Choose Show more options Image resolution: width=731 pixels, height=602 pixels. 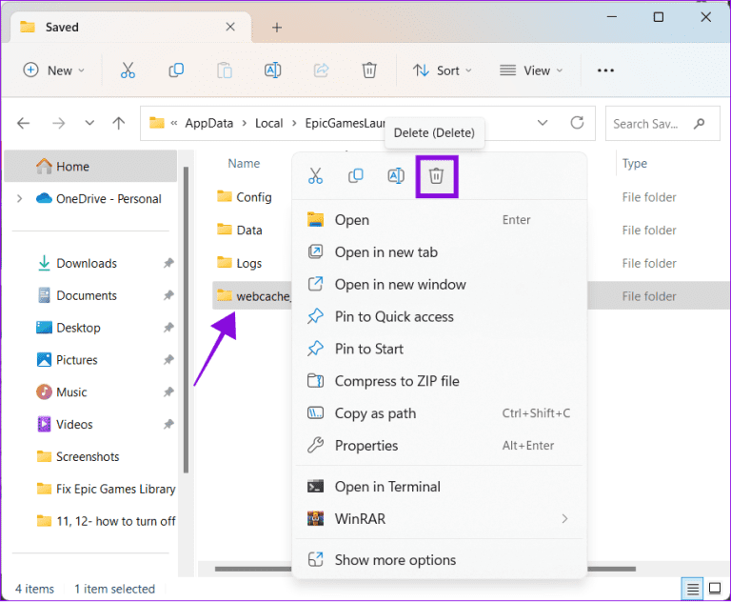[395, 560]
